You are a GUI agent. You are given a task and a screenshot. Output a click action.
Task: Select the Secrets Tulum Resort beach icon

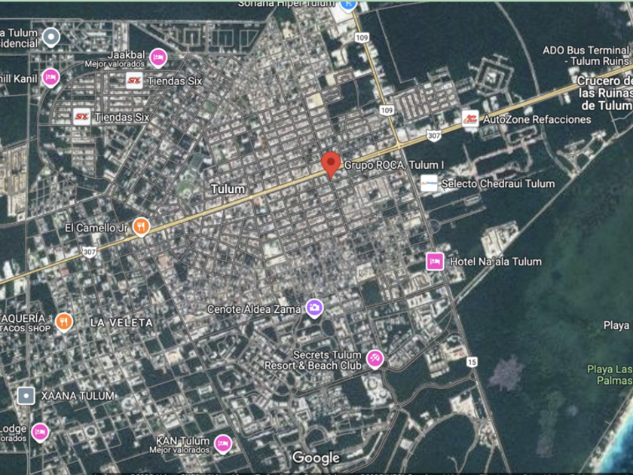click(x=375, y=359)
